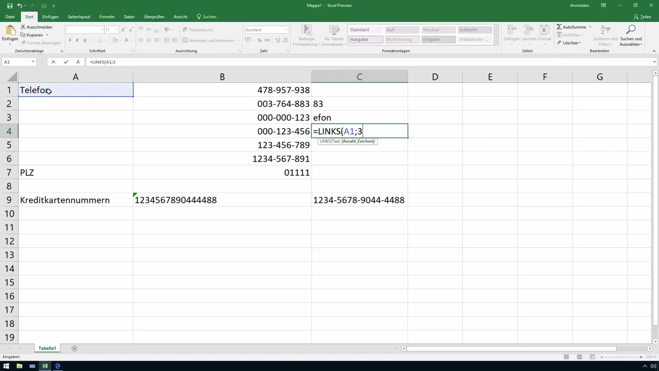Open Als Tabelle formatieren menu
Image resolution: width=659 pixels, height=371 pixels.
(x=334, y=35)
